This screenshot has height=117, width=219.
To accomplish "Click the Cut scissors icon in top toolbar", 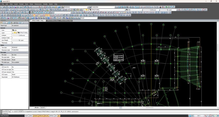I will click(x=21, y=7).
